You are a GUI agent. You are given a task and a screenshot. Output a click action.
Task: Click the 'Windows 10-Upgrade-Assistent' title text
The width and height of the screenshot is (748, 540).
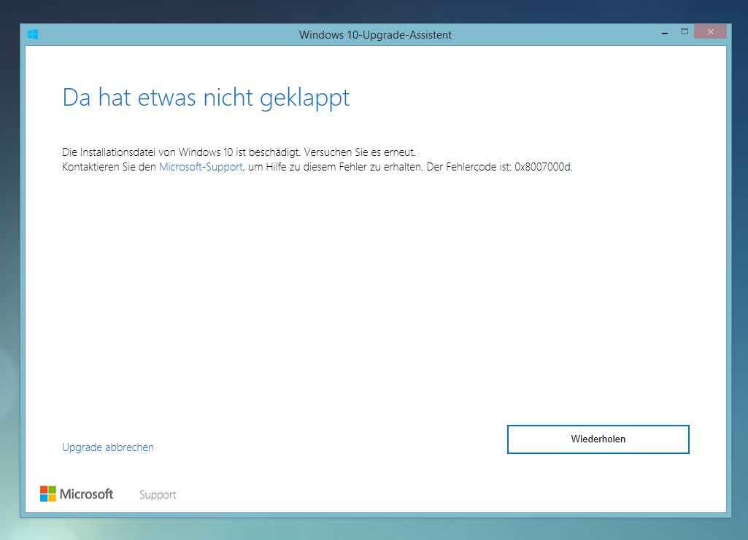tap(375, 35)
